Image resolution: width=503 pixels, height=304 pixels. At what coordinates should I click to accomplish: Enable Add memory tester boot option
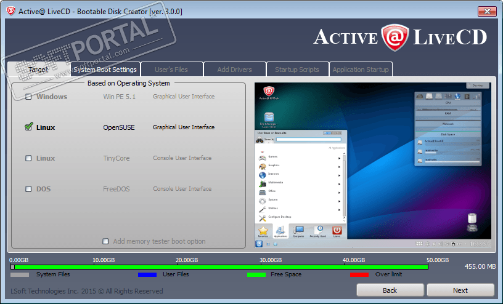pos(105,241)
